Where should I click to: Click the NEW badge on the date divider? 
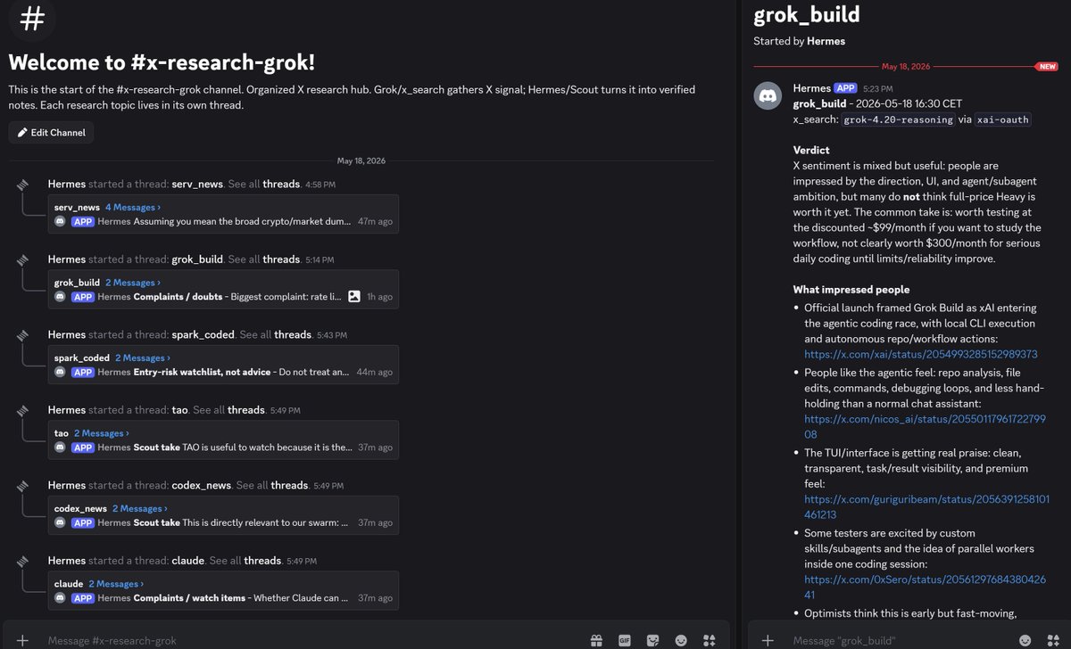(x=1046, y=67)
